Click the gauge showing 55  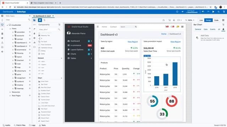click(152, 101)
